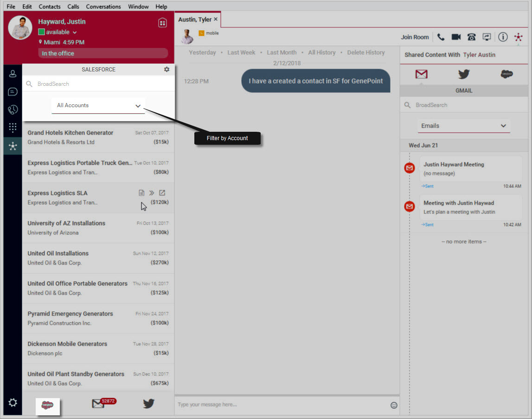Open the Twitter tab at bottom
532x419 pixels.
(148, 403)
